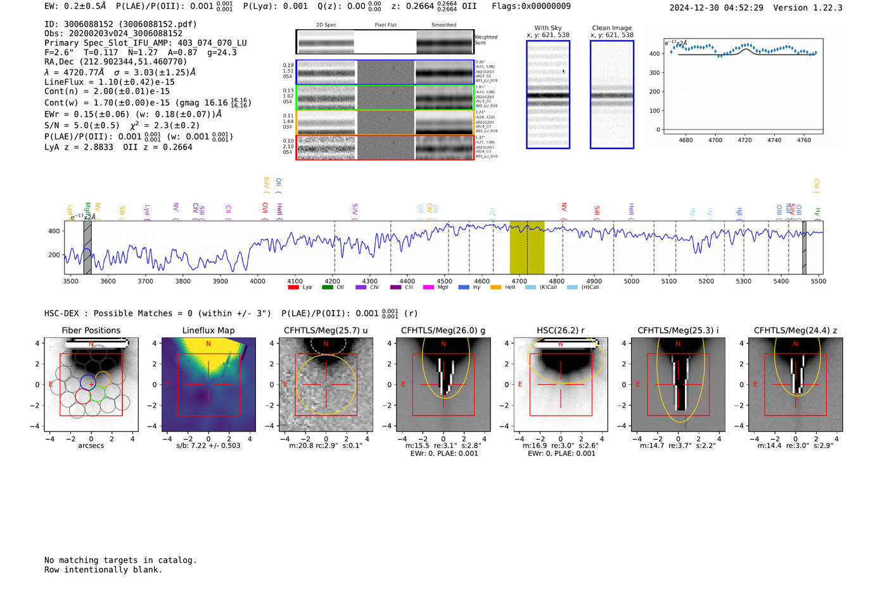Open the CFHTLS/Meg(26.0) g-band cutout
887x604 pixels.
coord(443,385)
